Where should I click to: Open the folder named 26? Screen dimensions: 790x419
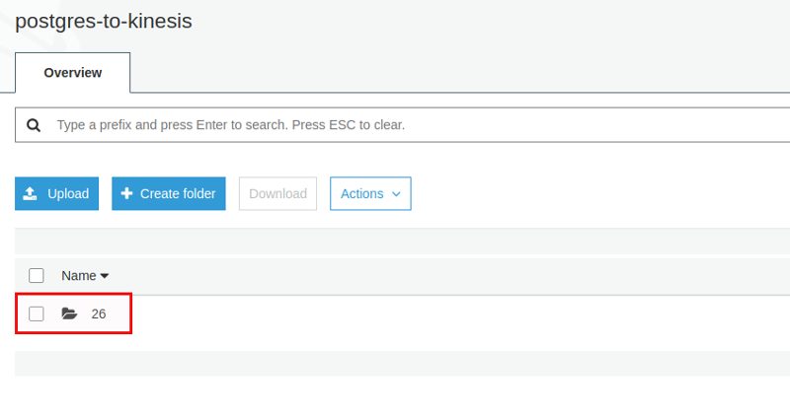pos(98,314)
